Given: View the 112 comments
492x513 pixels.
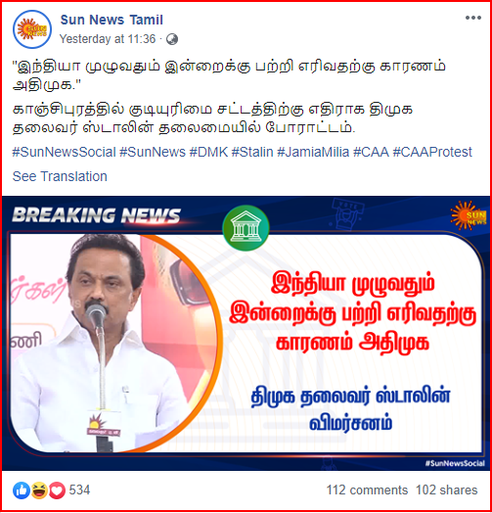Looking at the screenshot, I should tap(367, 490).
